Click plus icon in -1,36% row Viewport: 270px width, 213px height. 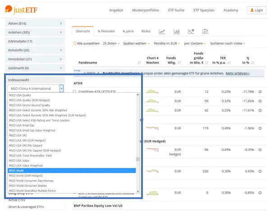(x=260, y=128)
